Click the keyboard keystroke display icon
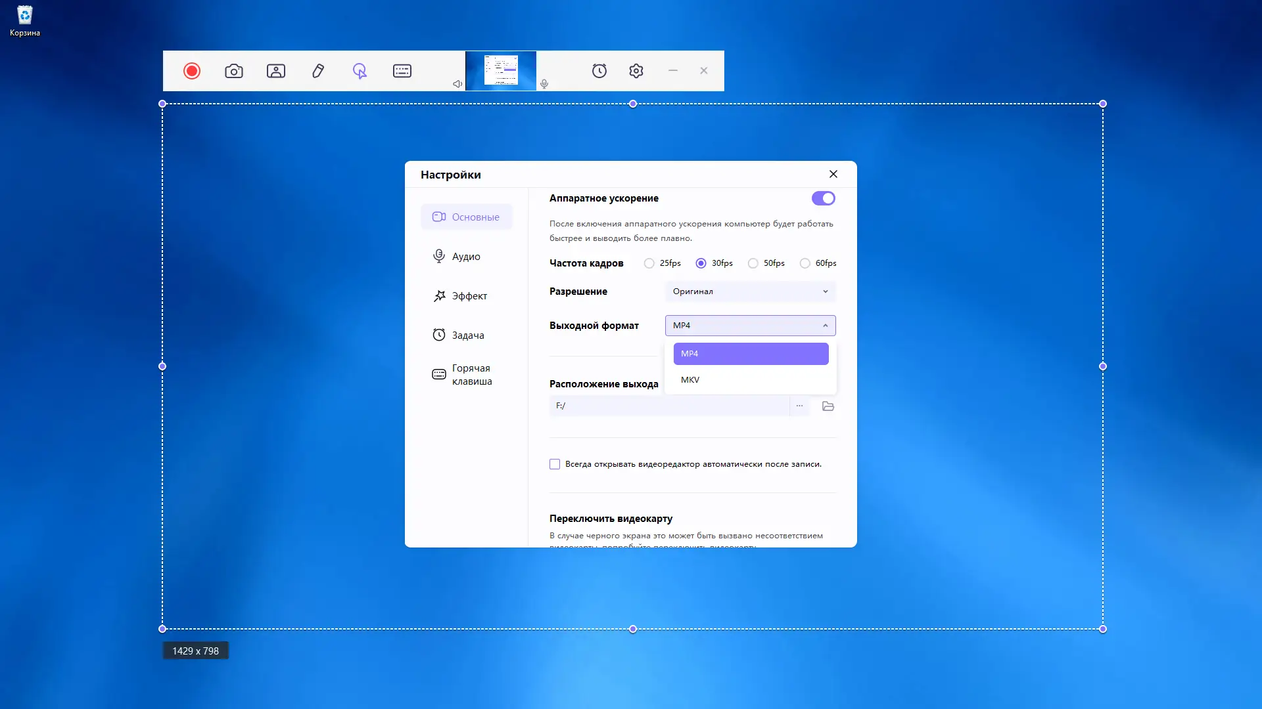Screen dimensions: 1262x709 pyautogui.click(x=402, y=71)
